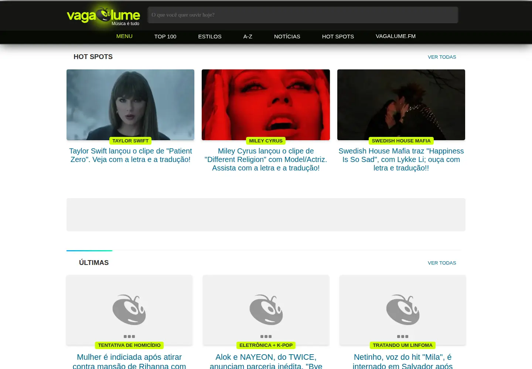532x369 pixels.
Task: Open the placeholder image above TRATANDO UM LINFOMA
Action: (403, 310)
